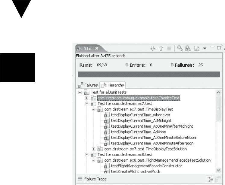Select the JUnit view tab
The height and width of the screenshot is (185, 225).
tap(88, 49)
